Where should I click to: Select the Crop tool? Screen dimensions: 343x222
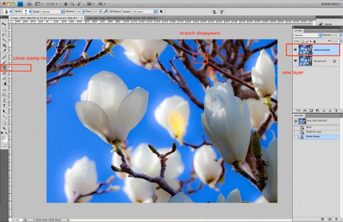tap(4, 46)
